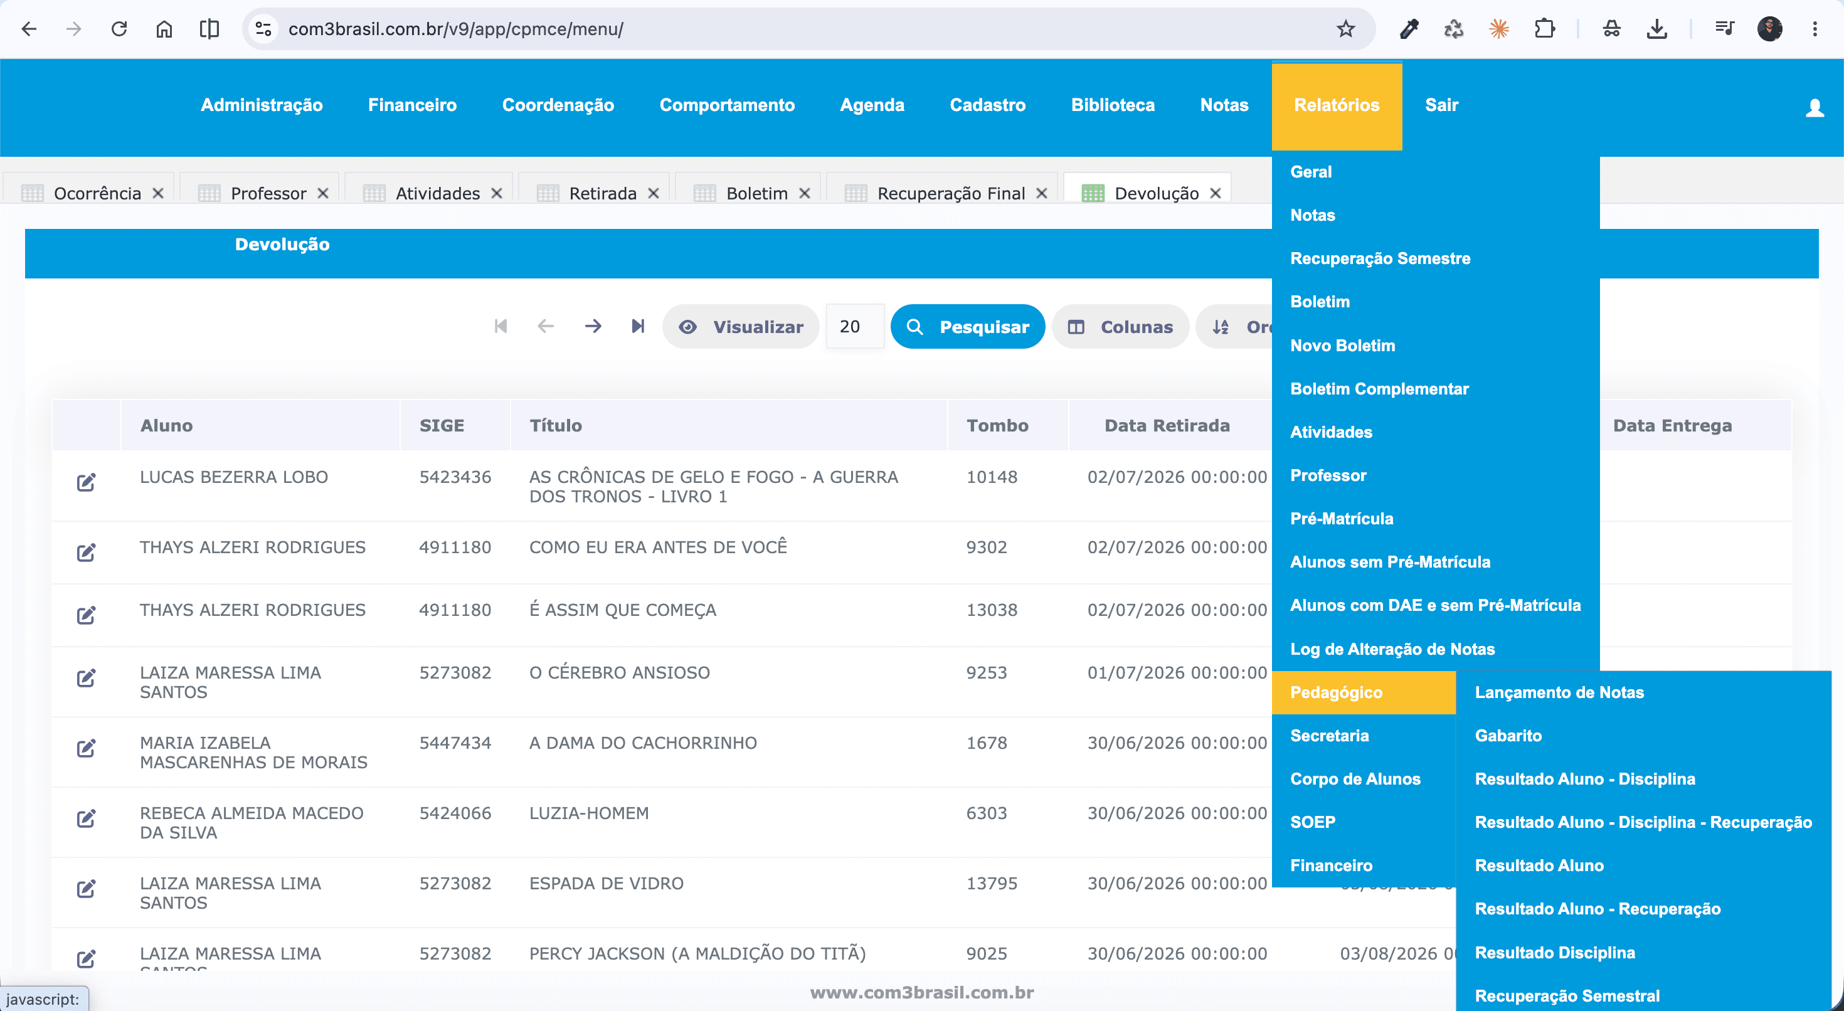Close the Devolução tab

coord(1216,193)
